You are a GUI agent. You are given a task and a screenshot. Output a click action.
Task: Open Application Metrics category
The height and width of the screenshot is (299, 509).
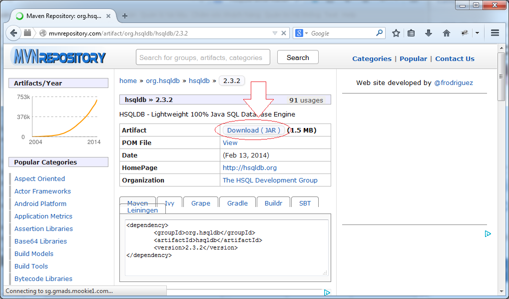pos(43,216)
